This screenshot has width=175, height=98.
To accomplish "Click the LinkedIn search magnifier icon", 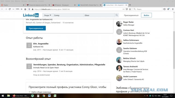I will (x=117, y=15).
